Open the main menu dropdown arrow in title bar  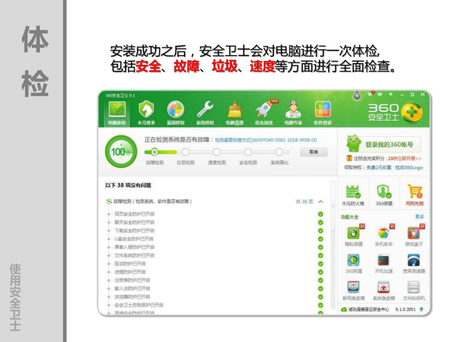391,94
